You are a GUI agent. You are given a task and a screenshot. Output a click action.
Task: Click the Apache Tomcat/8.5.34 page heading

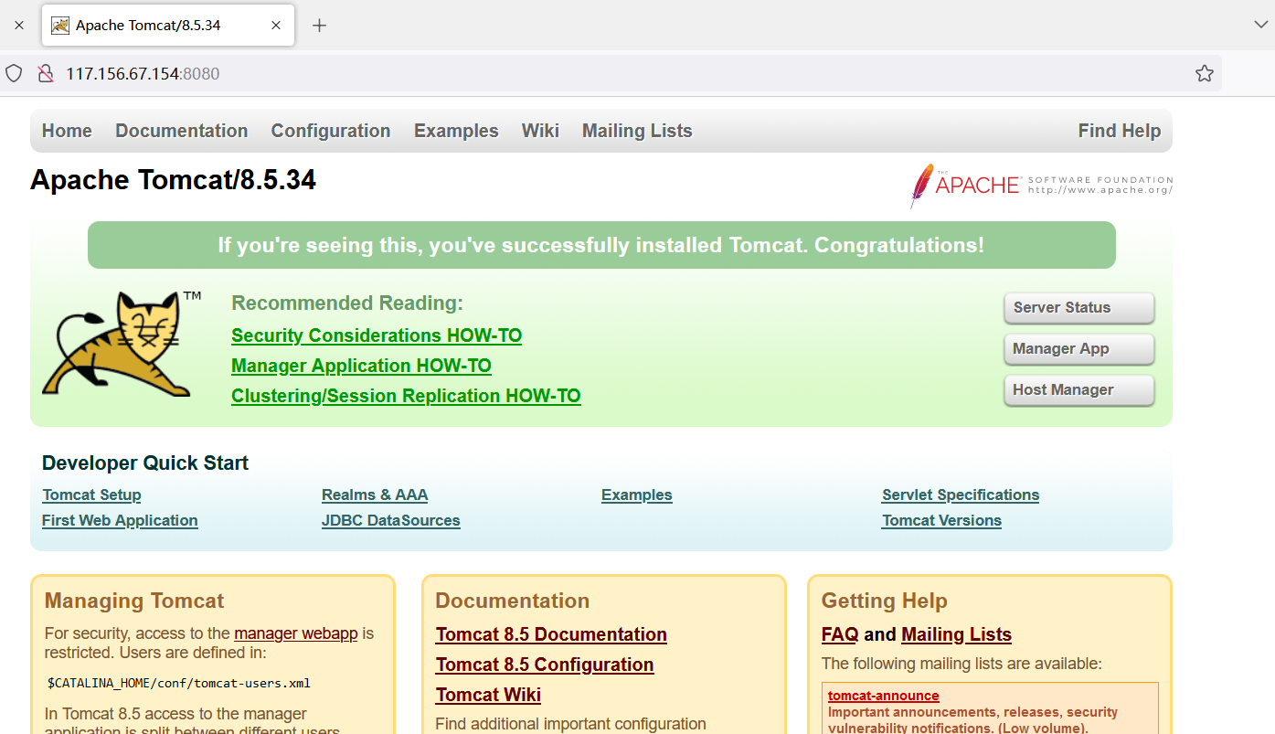click(173, 179)
